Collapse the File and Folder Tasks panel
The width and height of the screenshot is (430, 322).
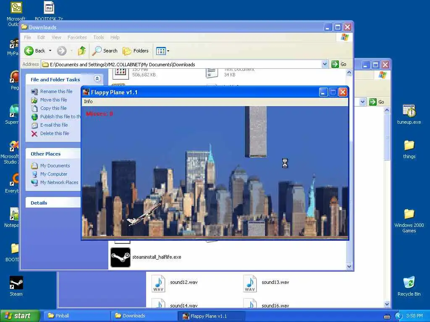click(97, 79)
